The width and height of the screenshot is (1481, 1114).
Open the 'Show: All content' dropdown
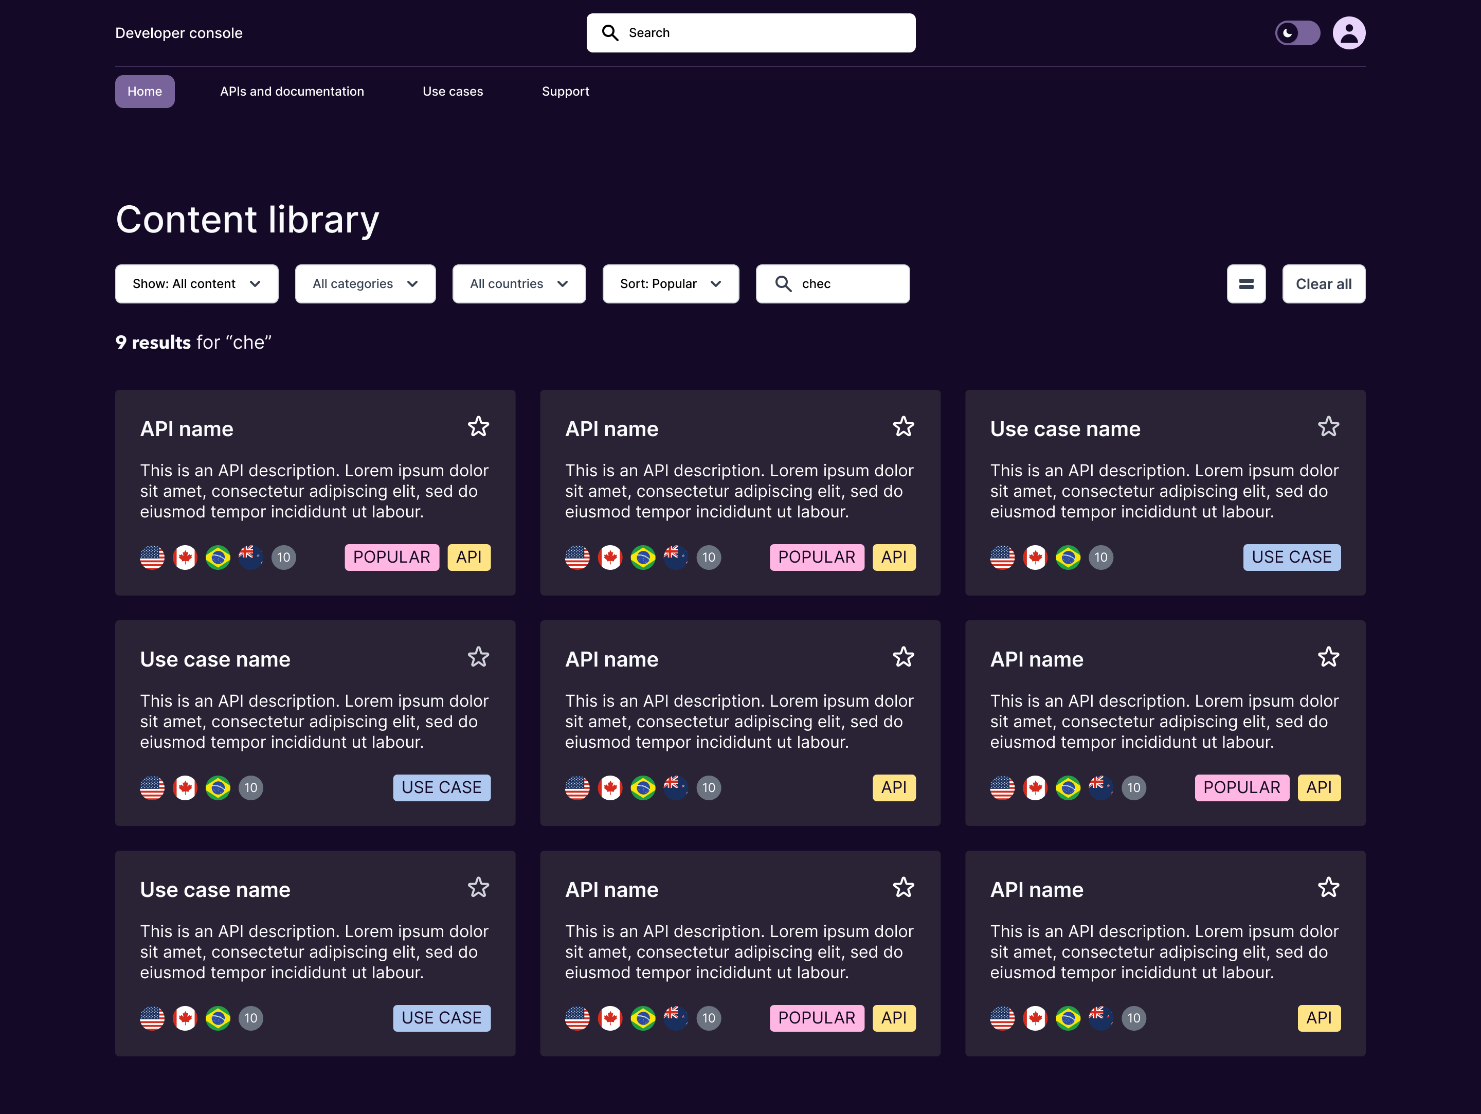[x=196, y=284]
